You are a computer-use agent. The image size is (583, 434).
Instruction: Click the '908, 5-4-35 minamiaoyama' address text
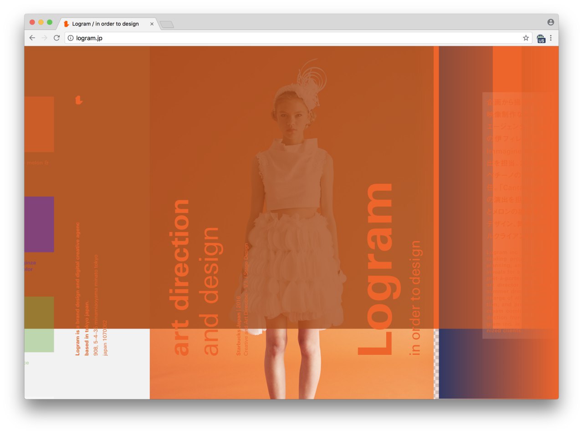pyautogui.click(x=96, y=305)
